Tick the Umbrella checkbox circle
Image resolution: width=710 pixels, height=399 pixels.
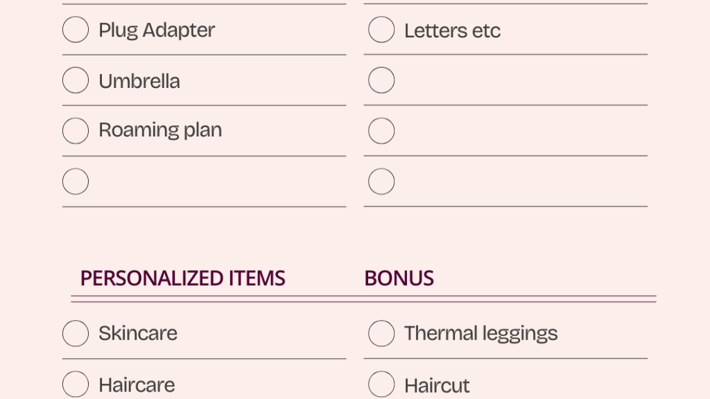click(75, 80)
